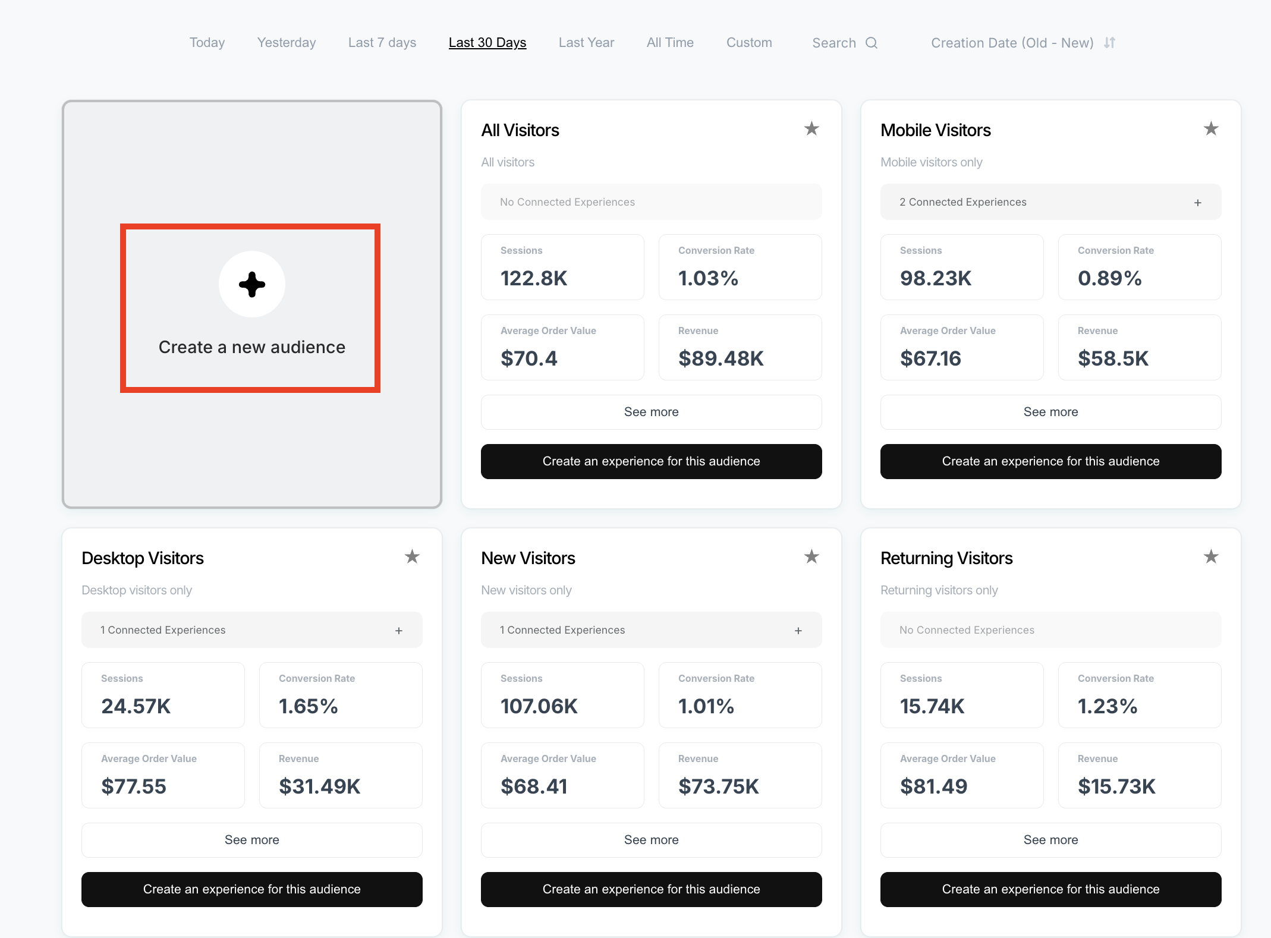Create an experience for Returning Visitors audience
Screen dimensions: 1271x938
(x=1050, y=889)
